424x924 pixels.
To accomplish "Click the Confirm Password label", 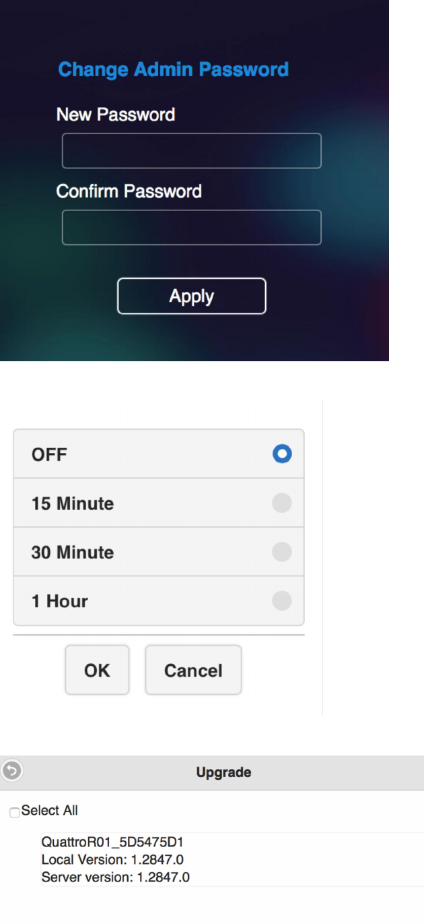I will coord(129,191).
